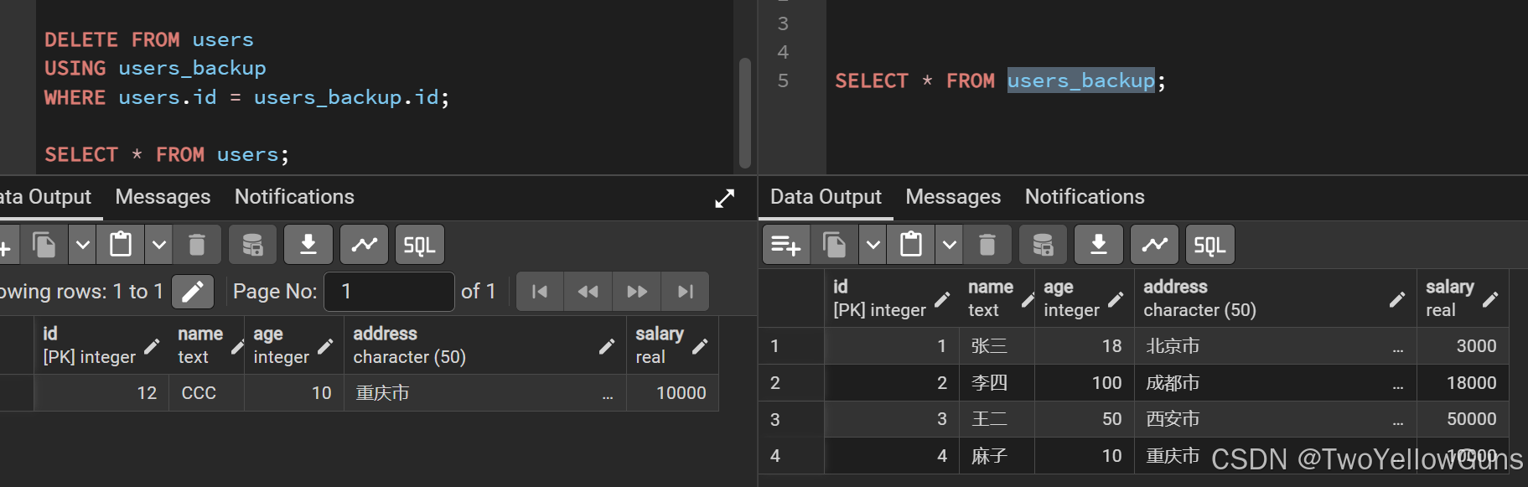Click add row icon in right results toolbar
The width and height of the screenshot is (1528, 487).
pyautogui.click(x=786, y=245)
